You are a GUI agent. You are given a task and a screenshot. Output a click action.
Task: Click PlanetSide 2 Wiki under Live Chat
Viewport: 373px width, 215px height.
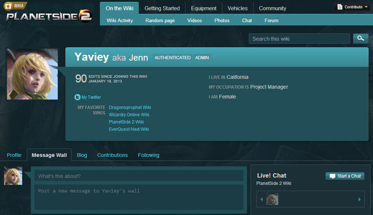274,183
